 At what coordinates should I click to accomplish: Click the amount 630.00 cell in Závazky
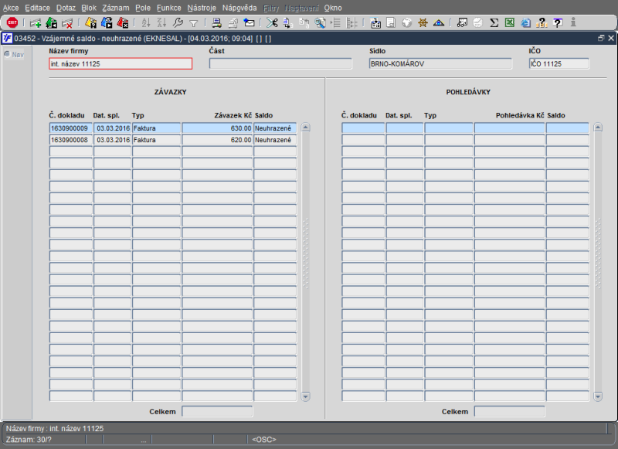217,128
